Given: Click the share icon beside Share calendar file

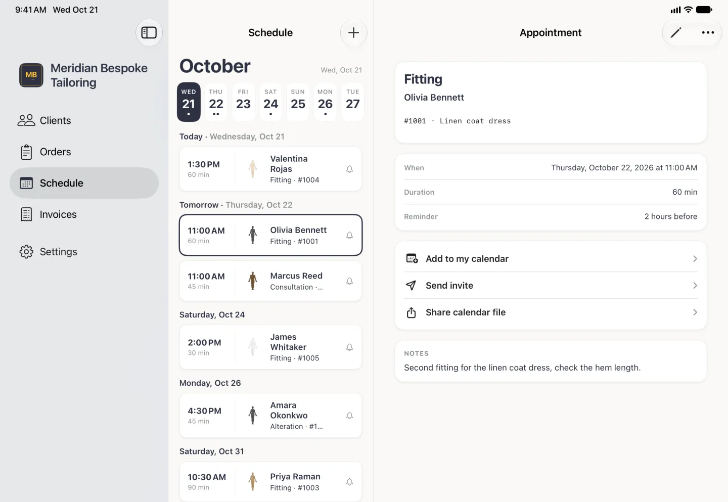Looking at the screenshot, I should [x=412, y=312].
